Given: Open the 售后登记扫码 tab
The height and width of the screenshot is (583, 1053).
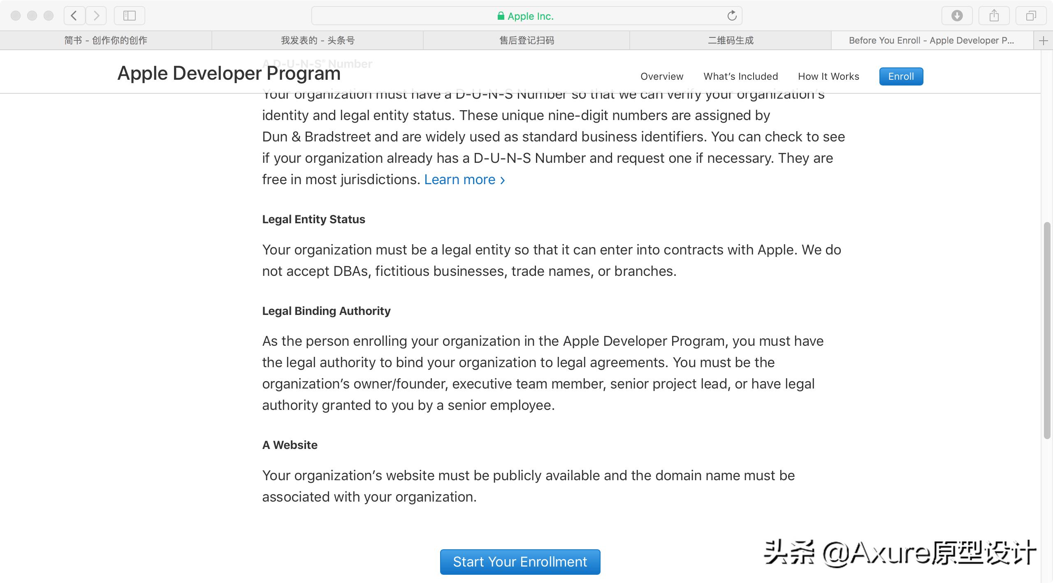Looking at the screenshot, I should coord(526,40).
